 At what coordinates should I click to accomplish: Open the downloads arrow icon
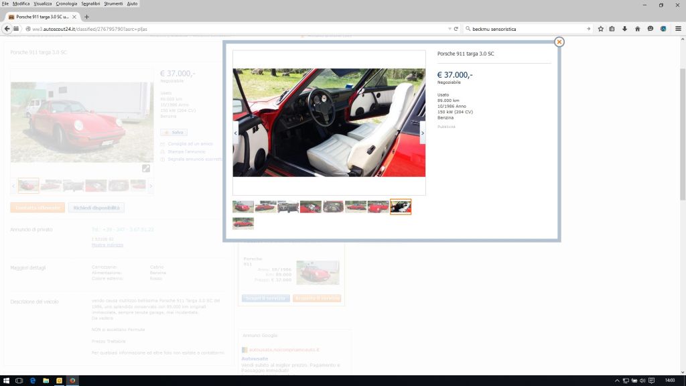pyautogui.click(x=625, y=29)
